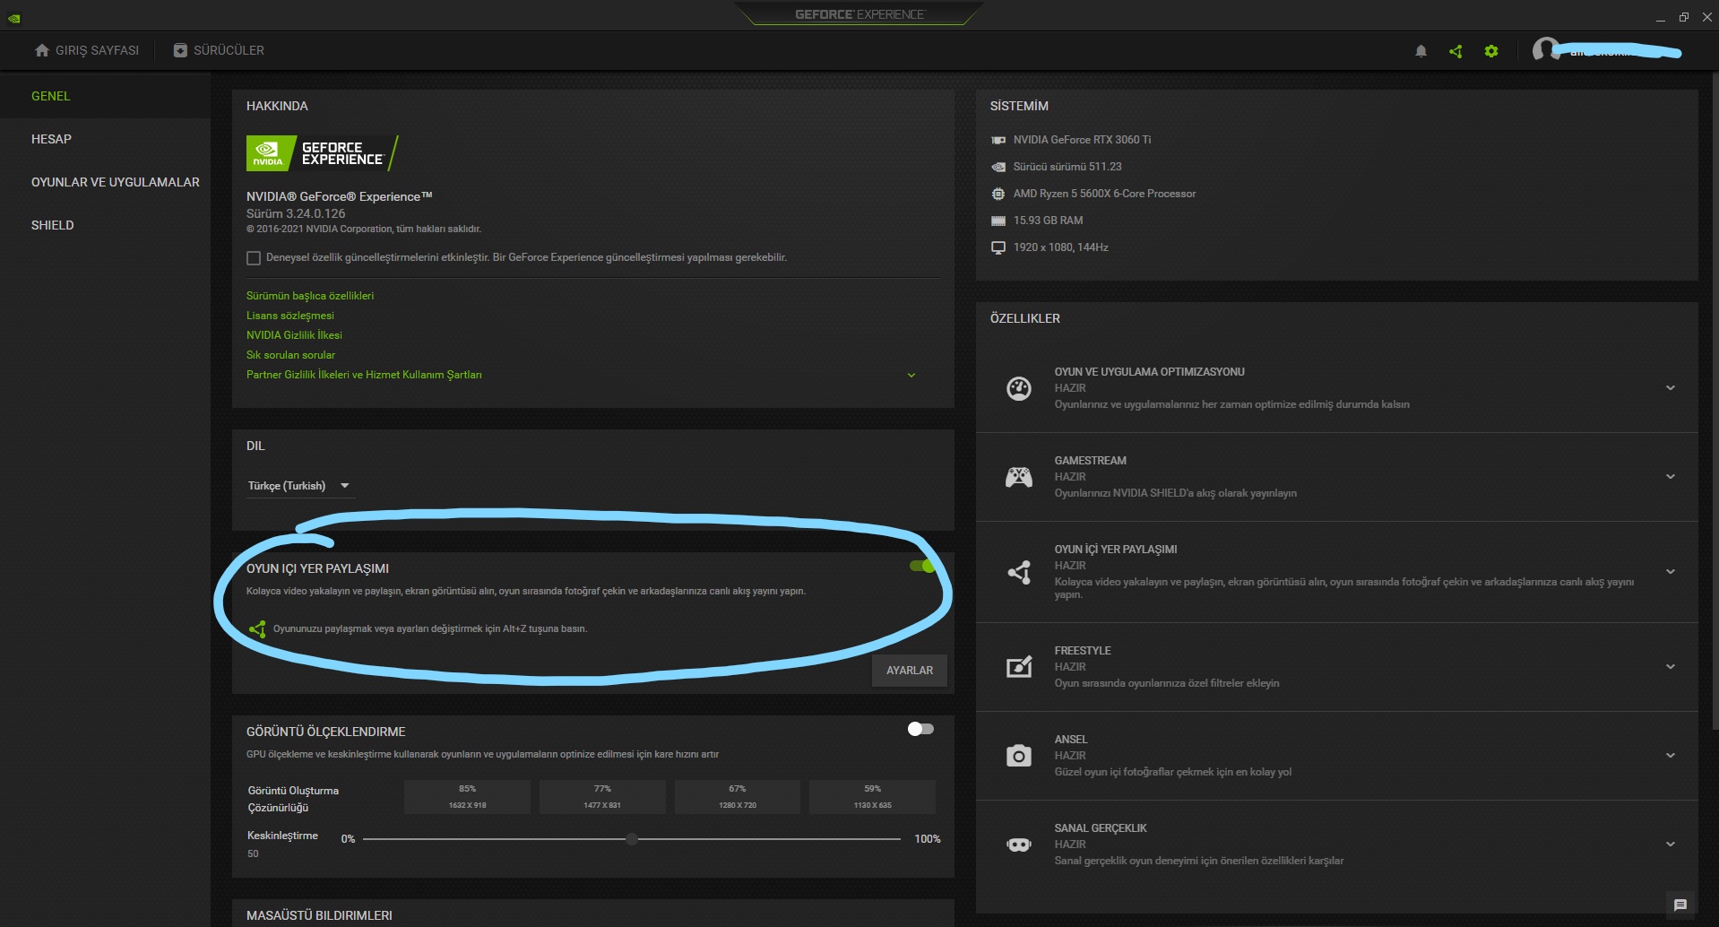Expand partner privacy policies chevron
The height and width of the screenshot is (927, 1719).
pos(911,376)
